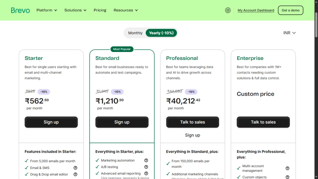The image size is (318, 179).
Task: Click the Starter plan heading
Action: 34,58
